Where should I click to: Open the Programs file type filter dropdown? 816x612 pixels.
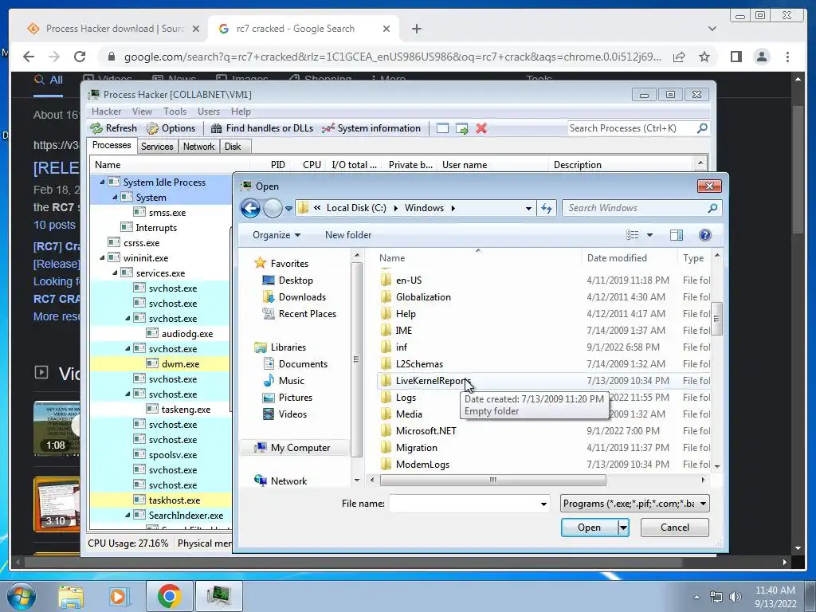coord(703,504)
